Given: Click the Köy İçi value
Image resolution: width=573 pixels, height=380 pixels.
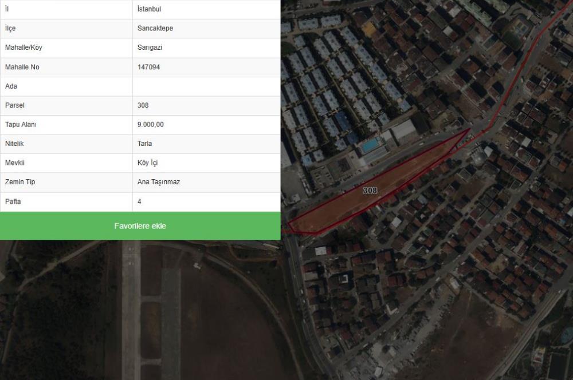Looking at the screenshot, I should pos(147,163).
